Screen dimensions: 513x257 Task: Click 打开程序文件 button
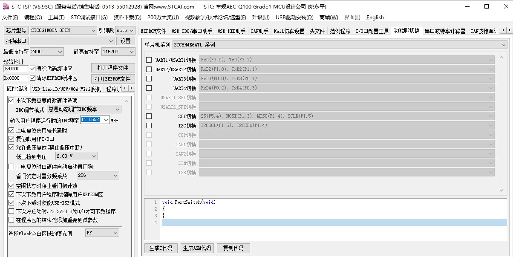pos(113,68)
